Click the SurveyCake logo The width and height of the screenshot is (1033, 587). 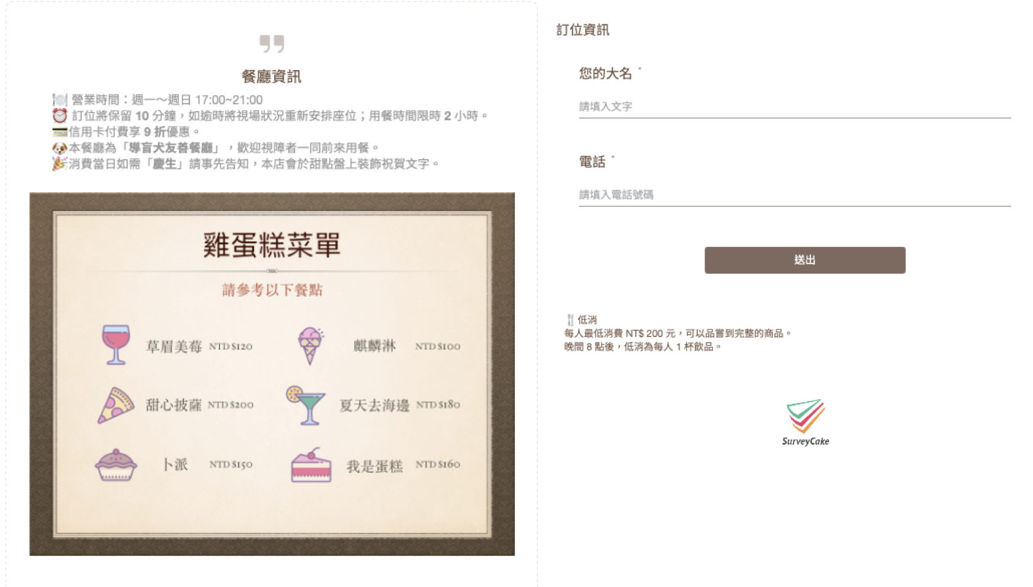click(x=805, y=422)
